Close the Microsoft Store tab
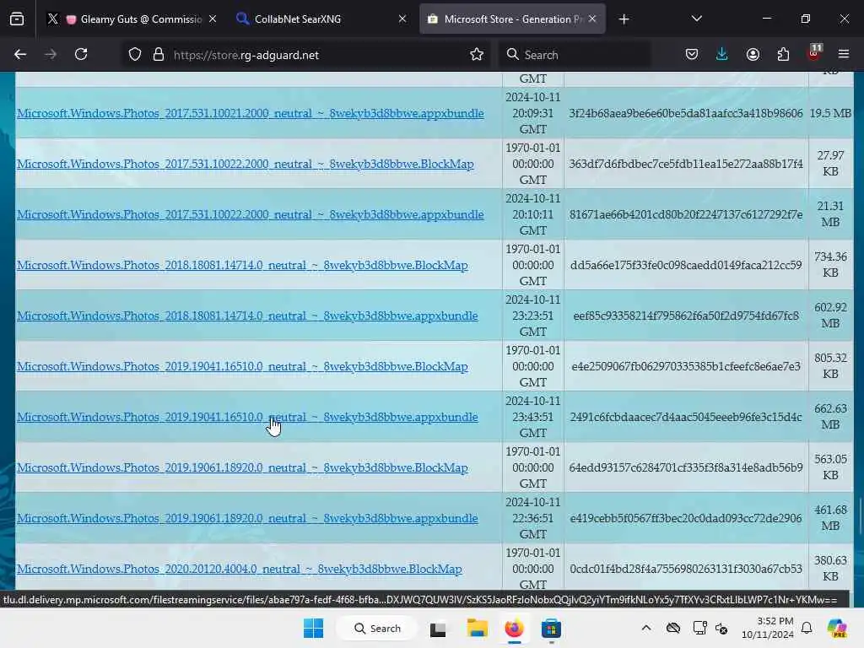 (592, 19)
